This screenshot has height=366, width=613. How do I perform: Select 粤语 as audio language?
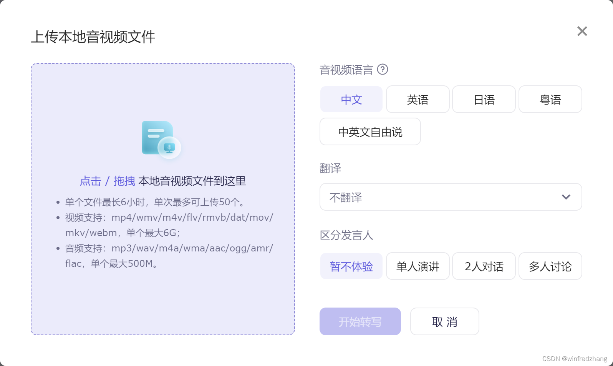[x=550, y=100]
